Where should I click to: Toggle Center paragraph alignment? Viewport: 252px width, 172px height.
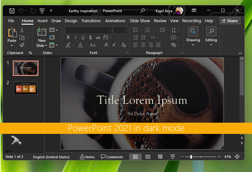pos(143,45)
